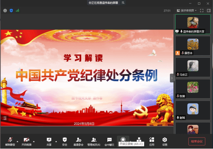The image size is (213, 149).
Task: Open Invite participants (邀请参会)
Action: (x=78, y=142)
